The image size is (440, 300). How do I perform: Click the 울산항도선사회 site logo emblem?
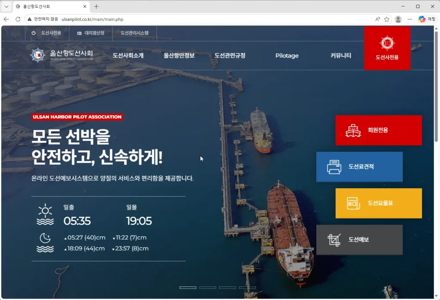38,55
